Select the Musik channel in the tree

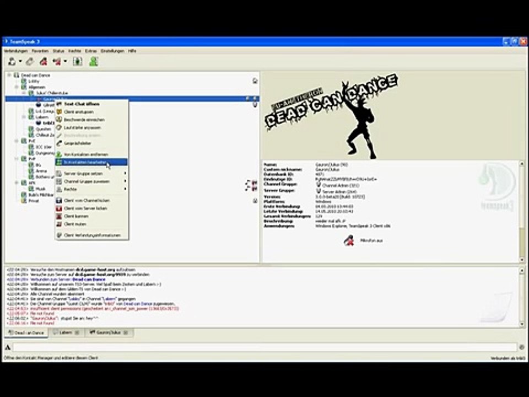(x=40, y=189)
